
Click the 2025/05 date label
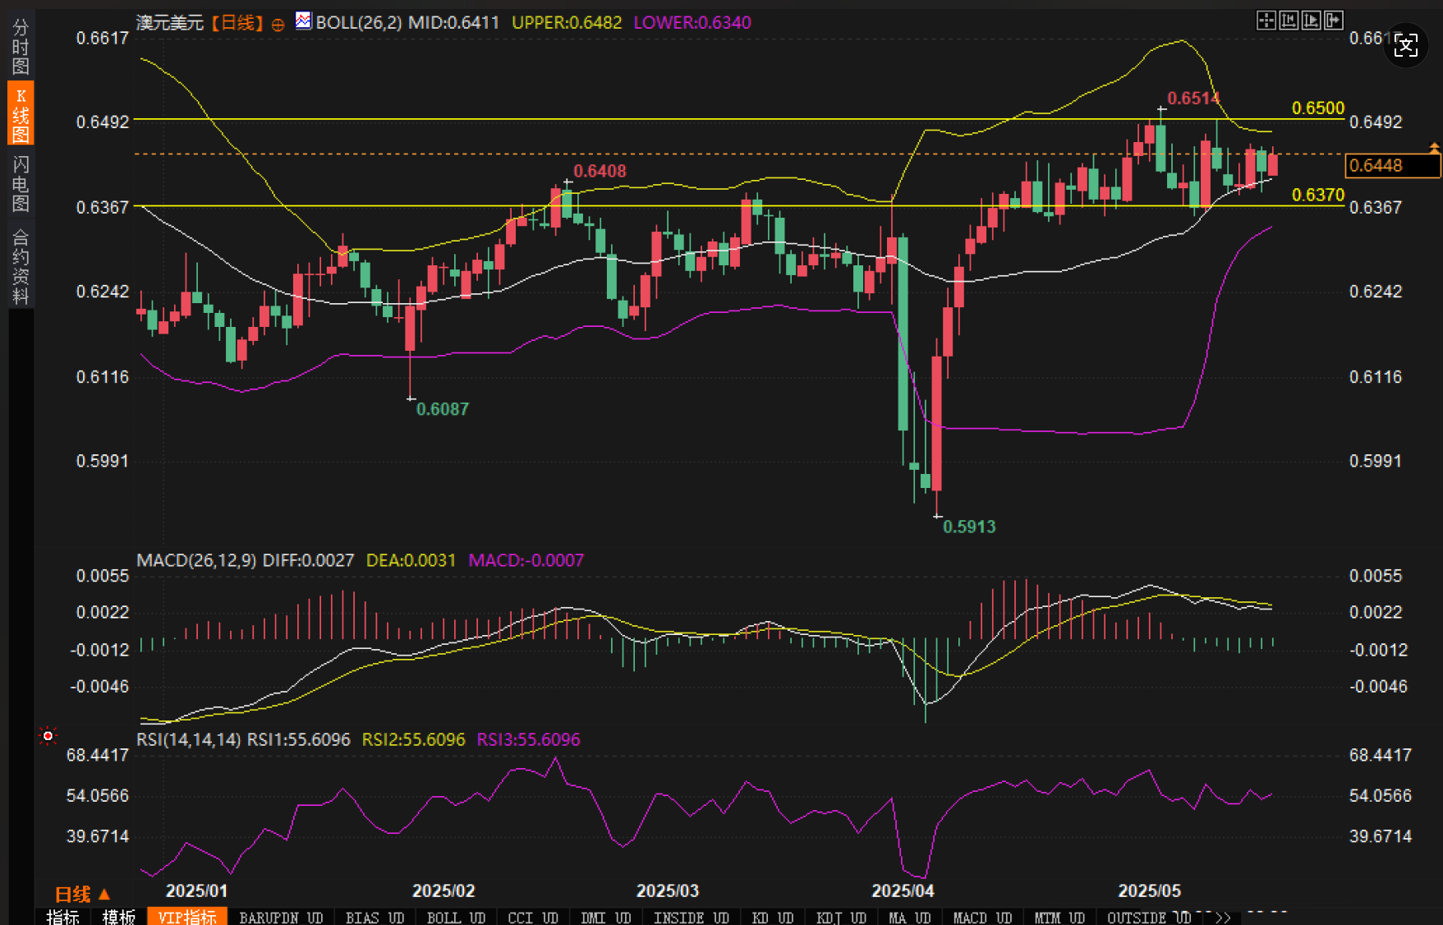click(1150, 890)
